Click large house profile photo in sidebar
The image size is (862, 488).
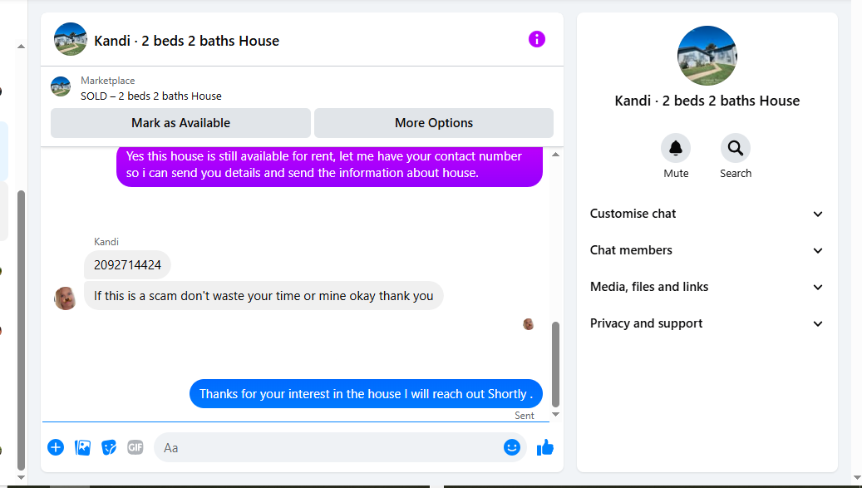(x=707, y=56)
